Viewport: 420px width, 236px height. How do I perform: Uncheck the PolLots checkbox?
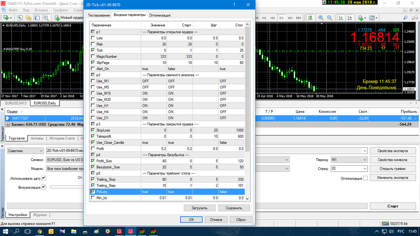point(93,192)
